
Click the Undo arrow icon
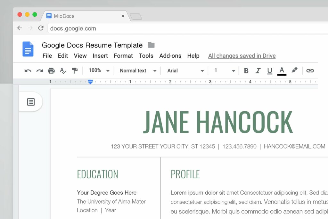[28, 71]
